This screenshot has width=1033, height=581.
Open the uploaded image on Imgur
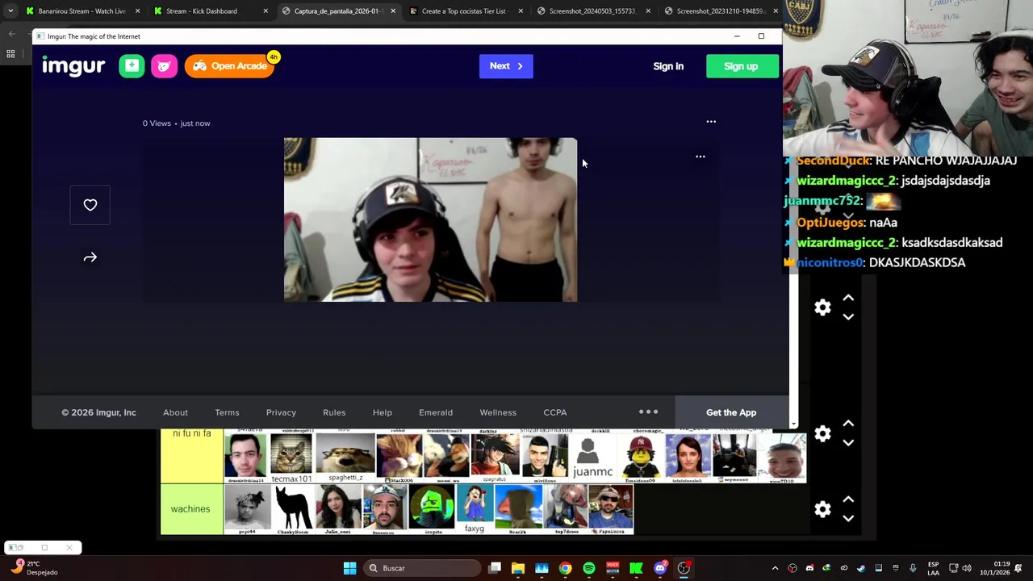pyautogui.click(x=430, y=219)
